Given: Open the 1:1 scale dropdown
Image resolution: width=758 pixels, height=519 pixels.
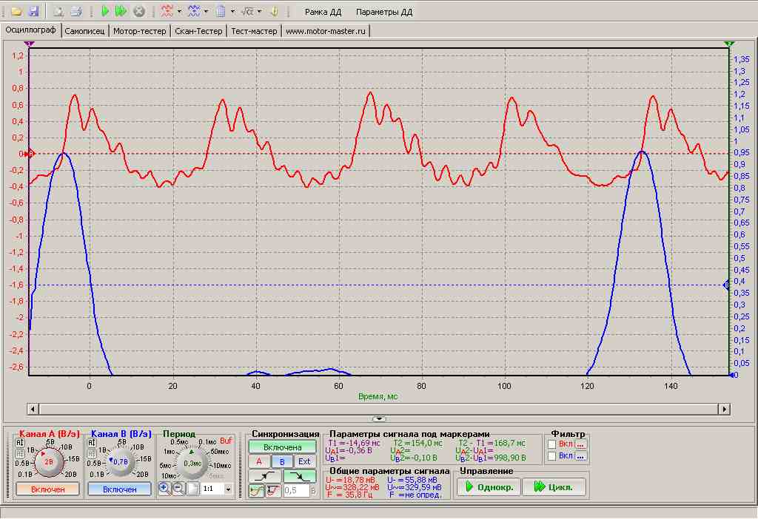Looking at the screenshot, I should (x=228, y=489).
